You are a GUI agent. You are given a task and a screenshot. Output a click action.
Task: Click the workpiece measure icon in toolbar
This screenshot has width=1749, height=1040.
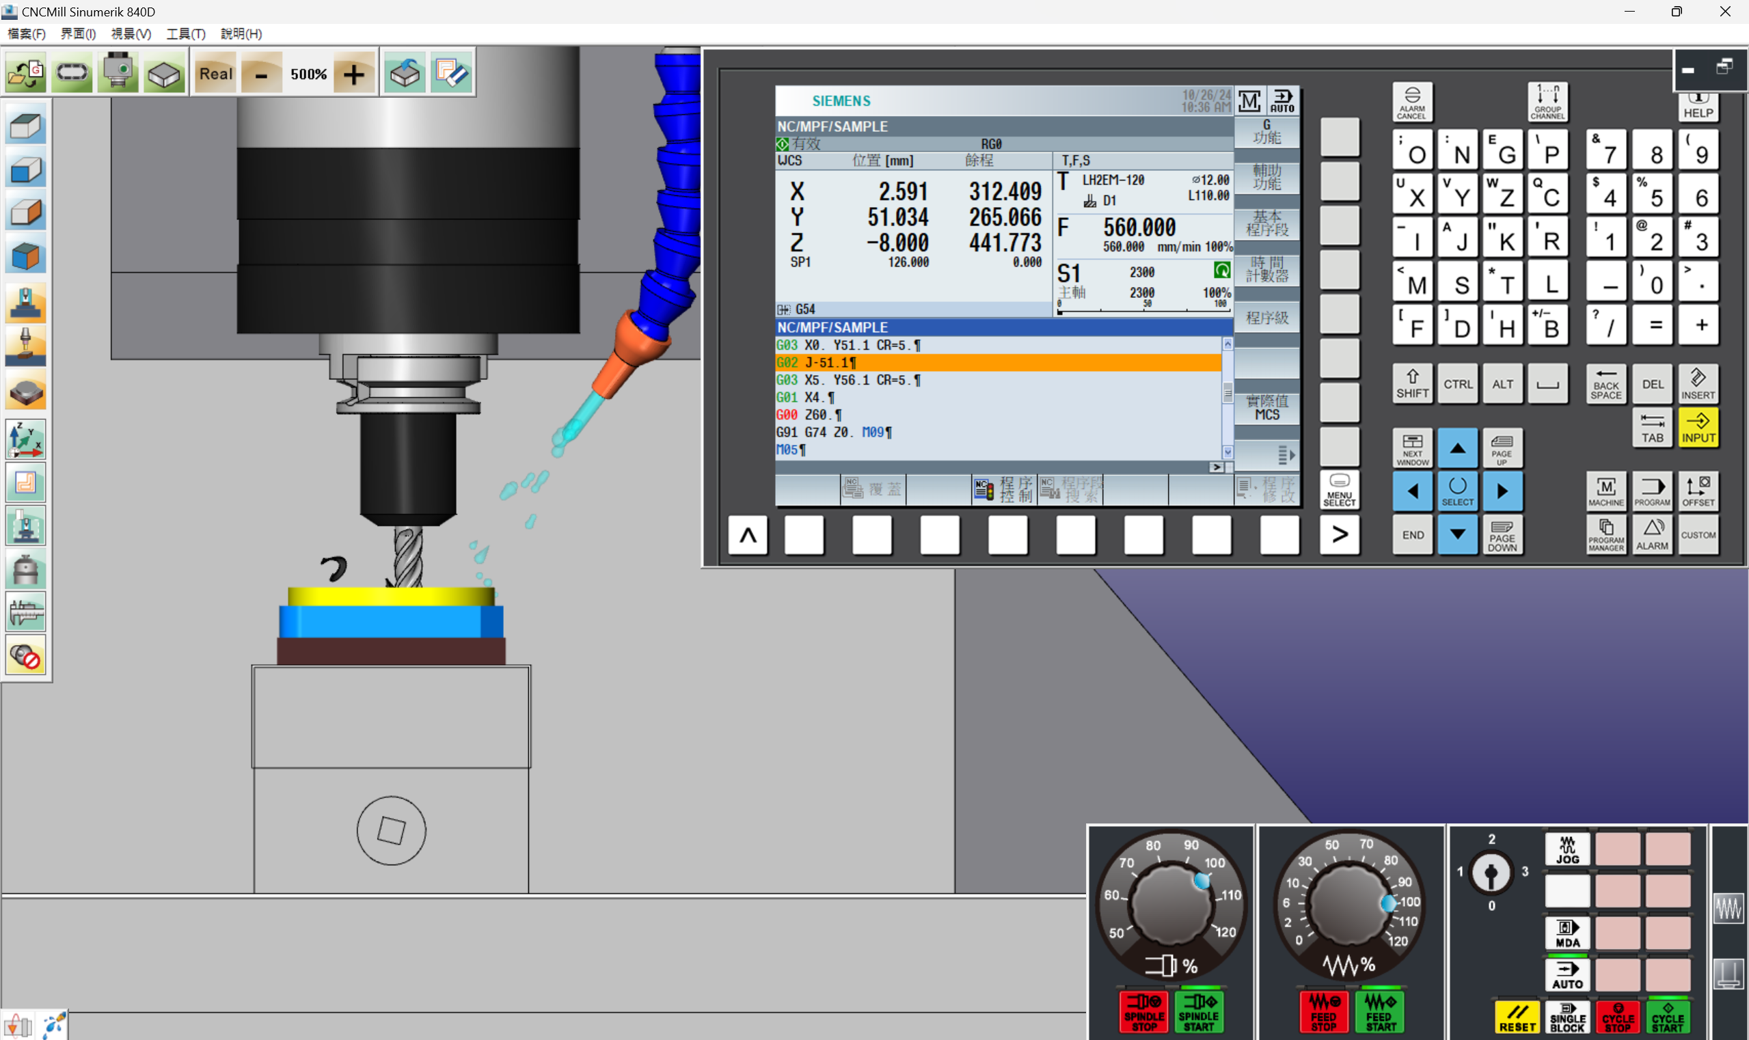(x=405, y=73)
